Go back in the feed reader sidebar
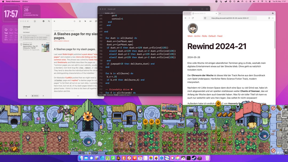 click(x=28, y=21)
